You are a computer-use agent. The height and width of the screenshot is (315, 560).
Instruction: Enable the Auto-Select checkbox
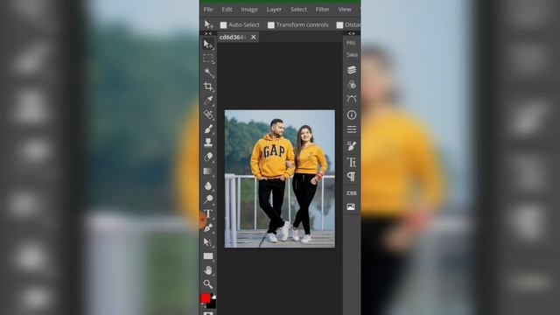click(224, 25)
